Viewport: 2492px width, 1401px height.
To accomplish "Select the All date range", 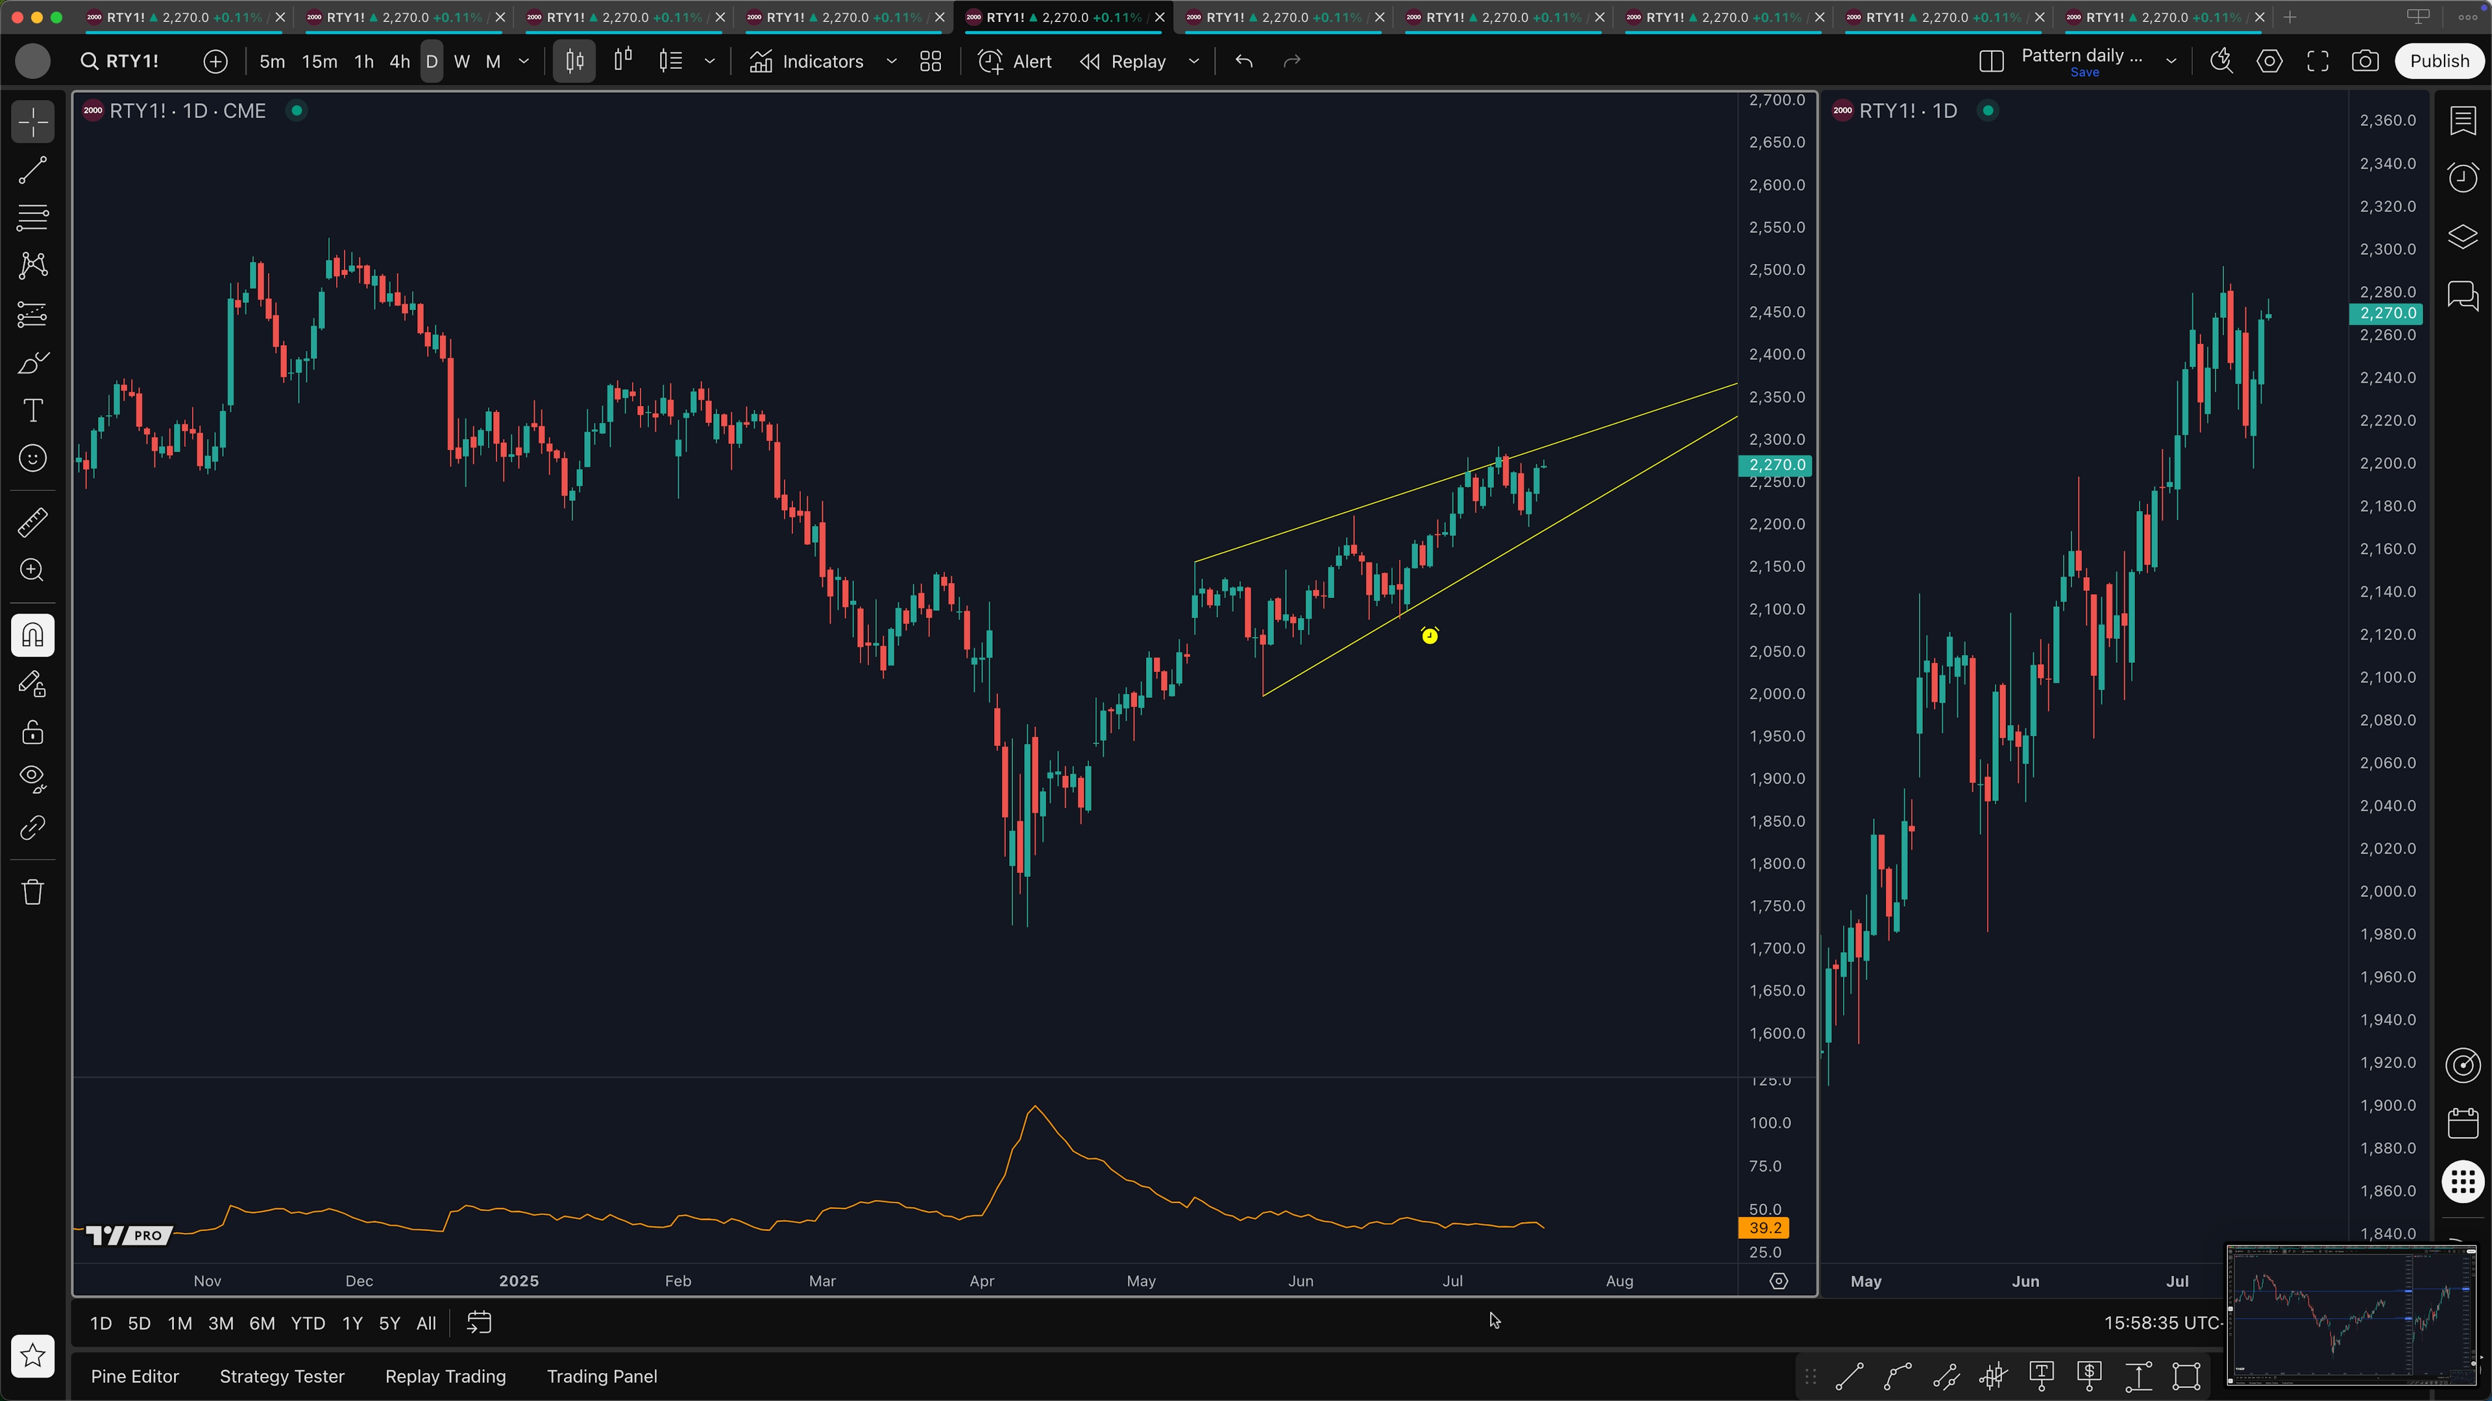I will 426,1324.
